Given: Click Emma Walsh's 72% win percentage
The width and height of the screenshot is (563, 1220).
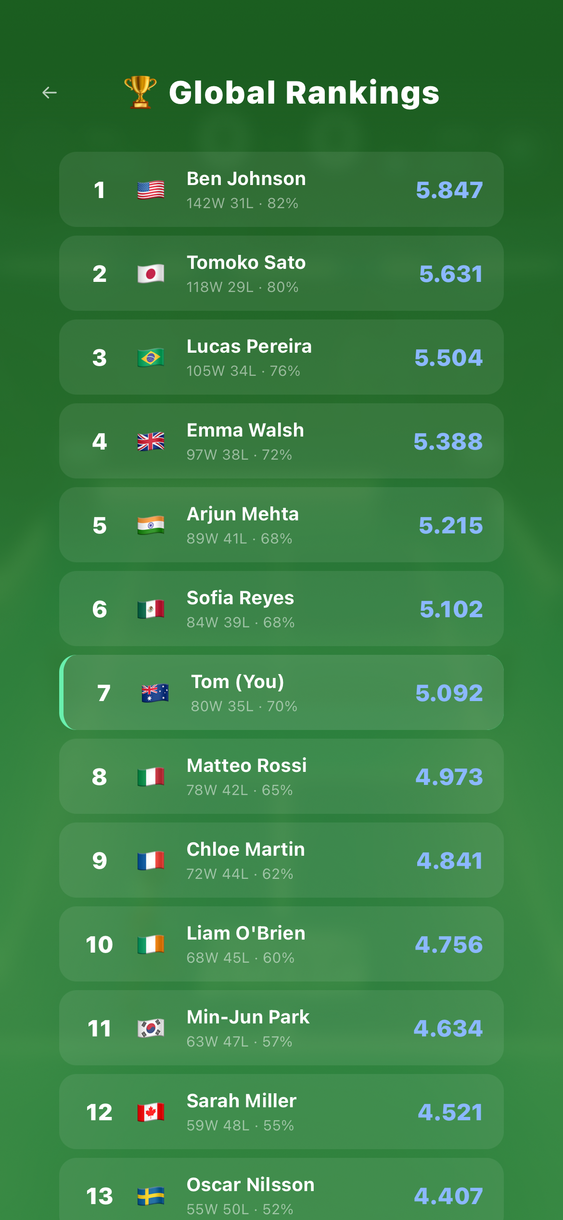Looking at the screenshot, I should tap(278, 454).
